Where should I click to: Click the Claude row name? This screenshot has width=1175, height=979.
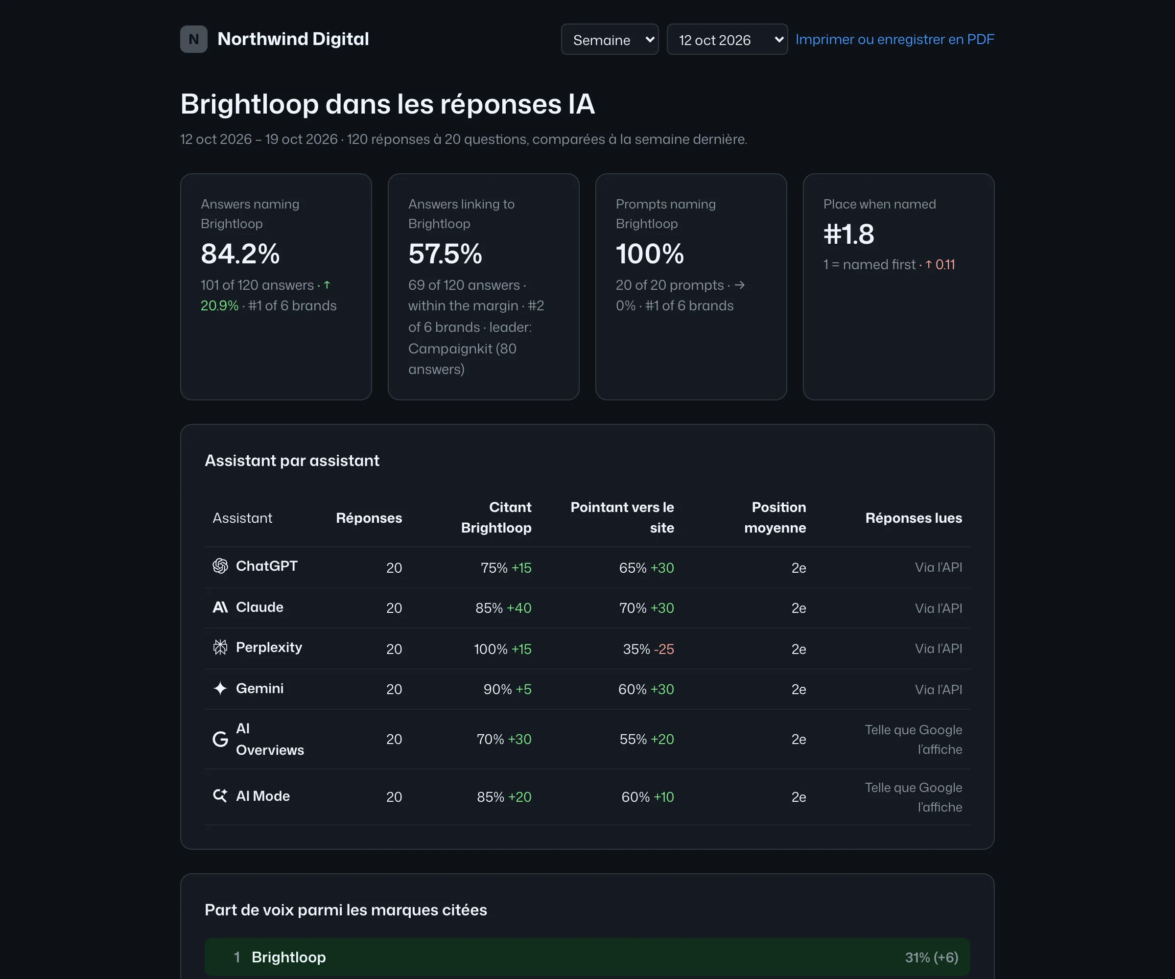pyautogui.click(x=259, y=607)
